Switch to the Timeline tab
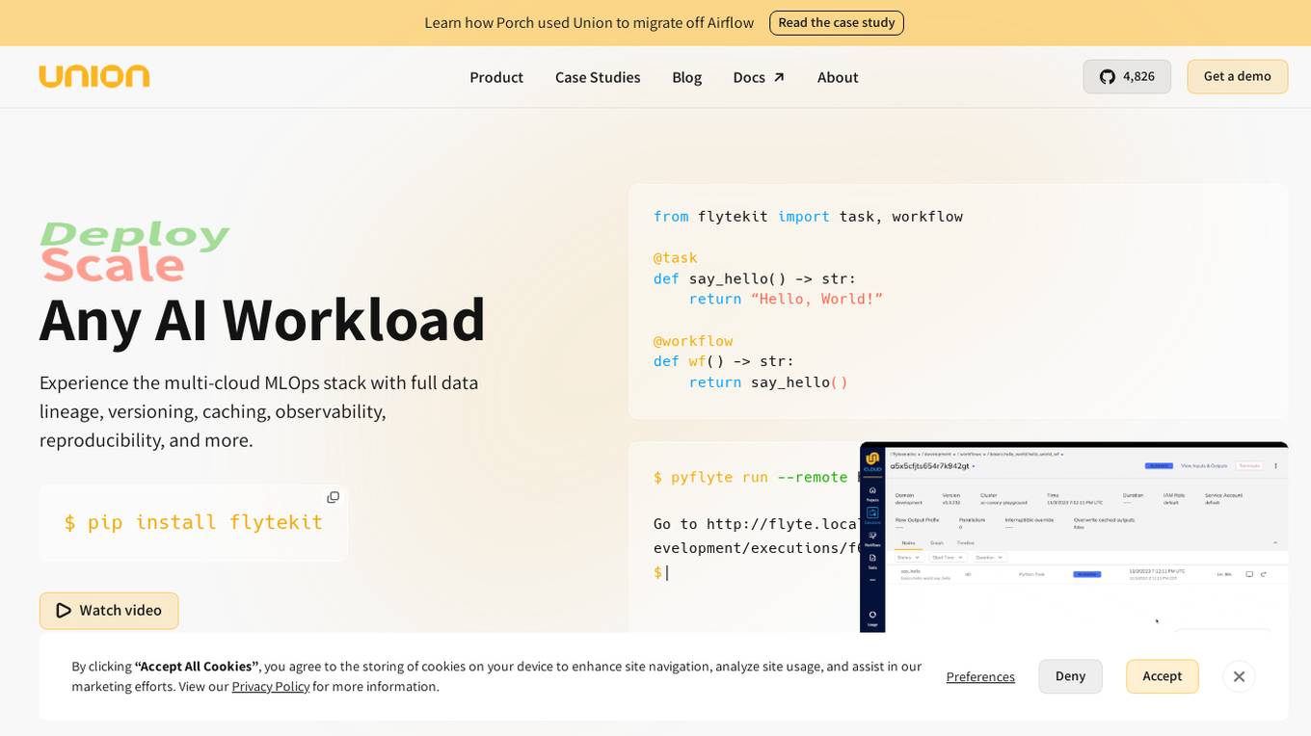1311x736 pixels. click(x=965, y=542)
